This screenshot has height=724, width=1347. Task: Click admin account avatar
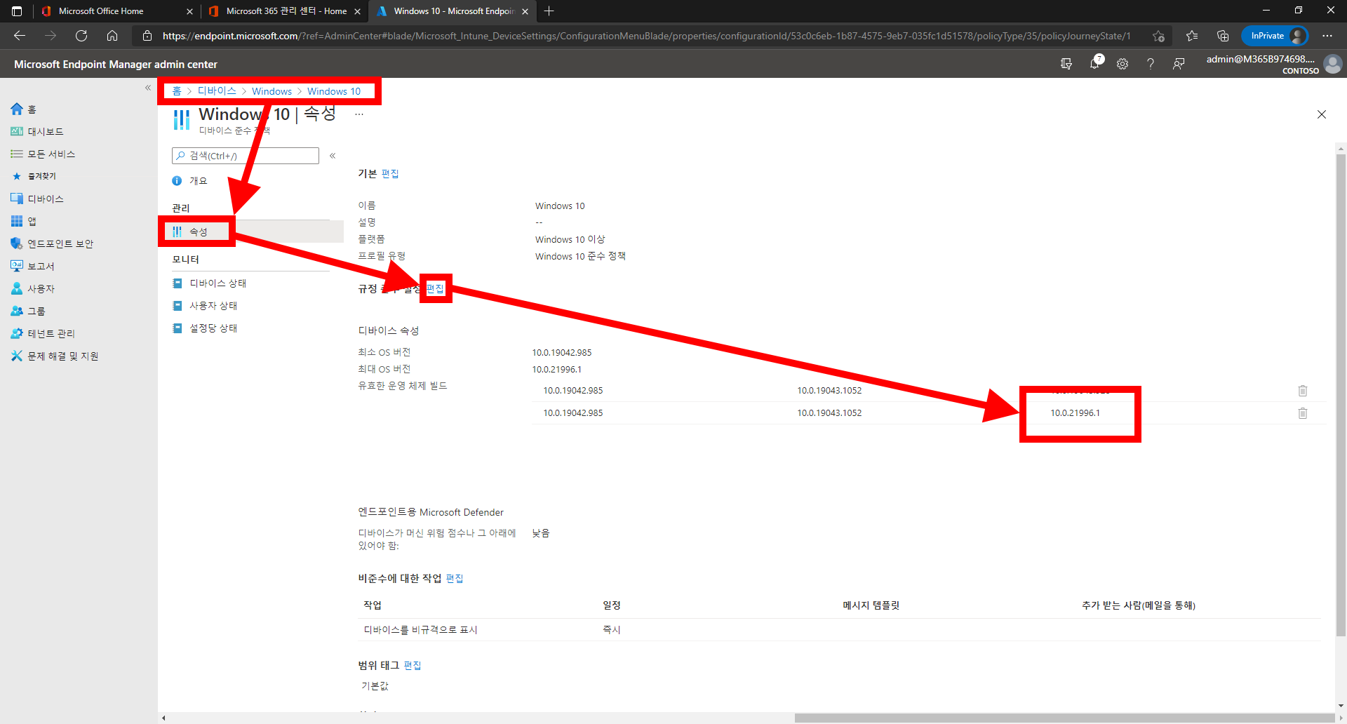point(1333,64)
